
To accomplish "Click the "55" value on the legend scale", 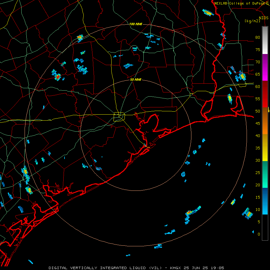I will [x=258, y=99].
